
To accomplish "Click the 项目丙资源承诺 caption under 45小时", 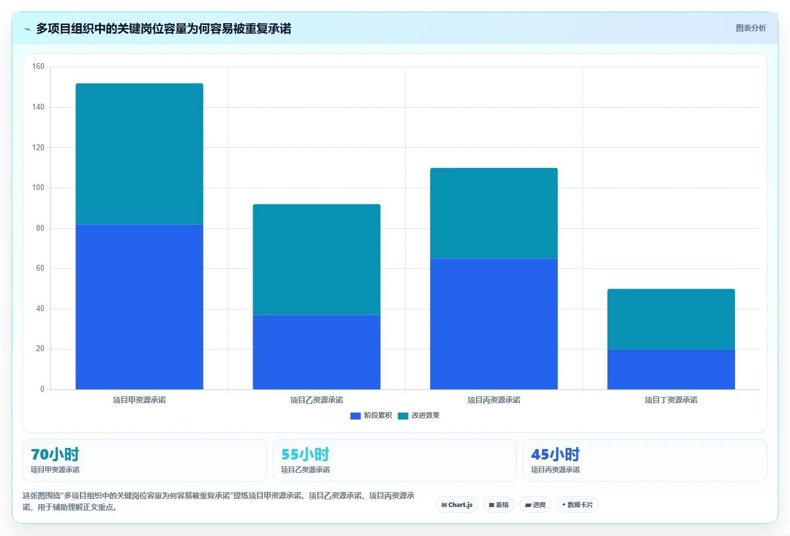I will [x=555, y=470].
